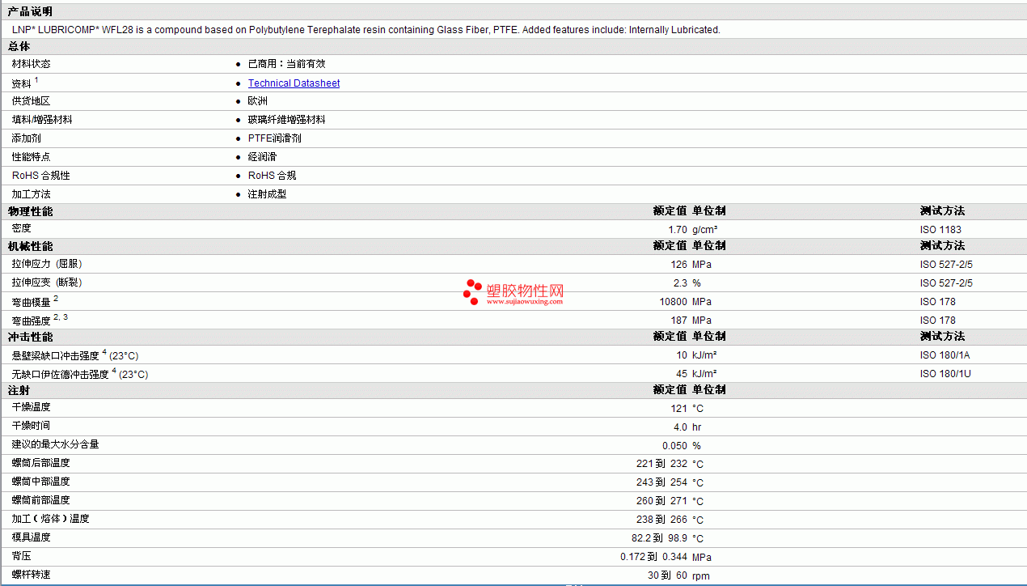Click the 螺筒后部温度 label

tap(41, 463)
